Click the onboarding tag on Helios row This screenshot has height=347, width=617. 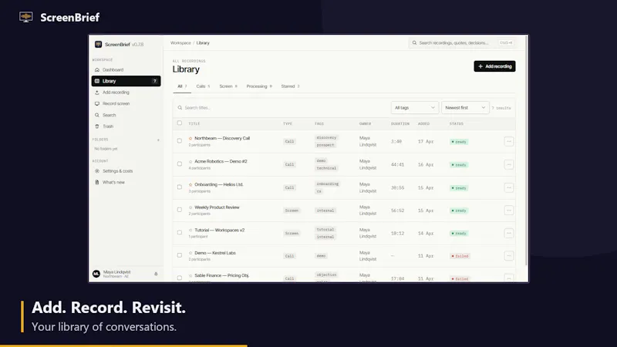coord(327,184)
